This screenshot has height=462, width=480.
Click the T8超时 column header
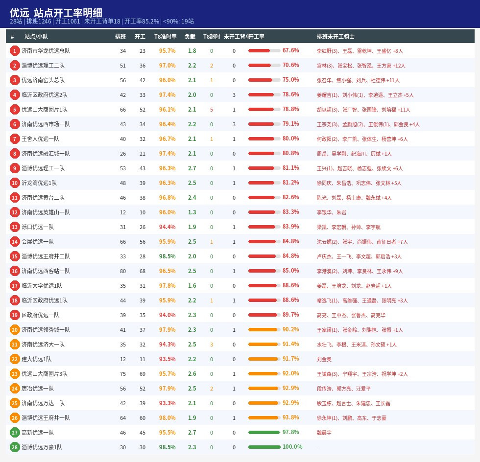tap(212, 36)
